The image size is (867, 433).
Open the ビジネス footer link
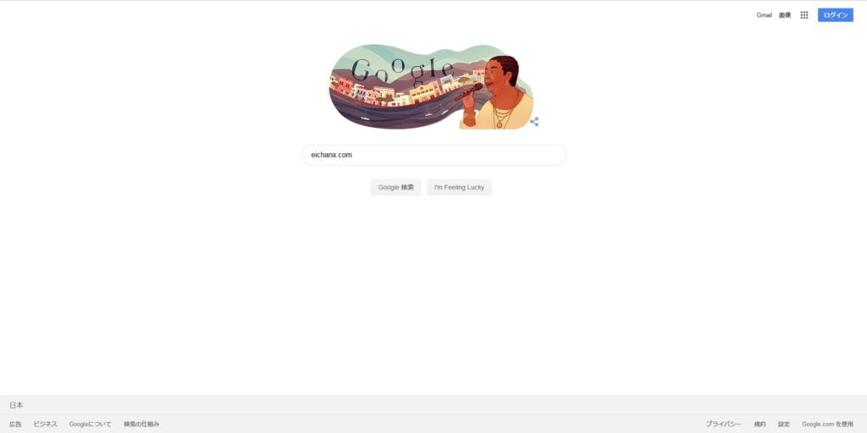pyautogui.click(x=46, y=425)
